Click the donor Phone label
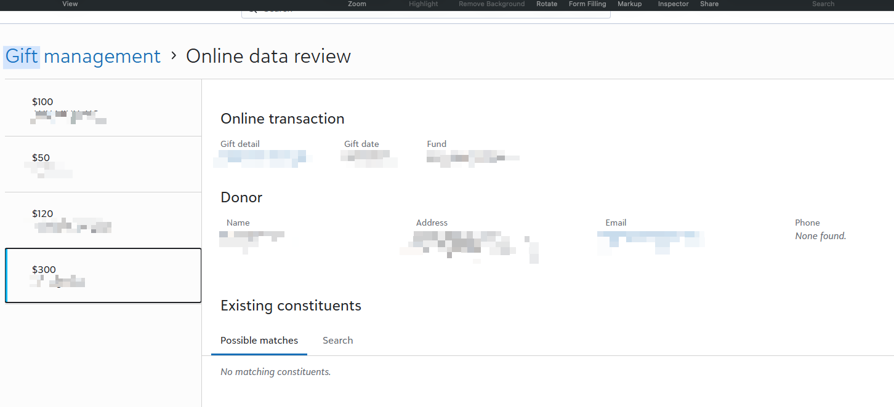This screenshot has width=894, height=407. pyautogui.click(x=807, y=223)
